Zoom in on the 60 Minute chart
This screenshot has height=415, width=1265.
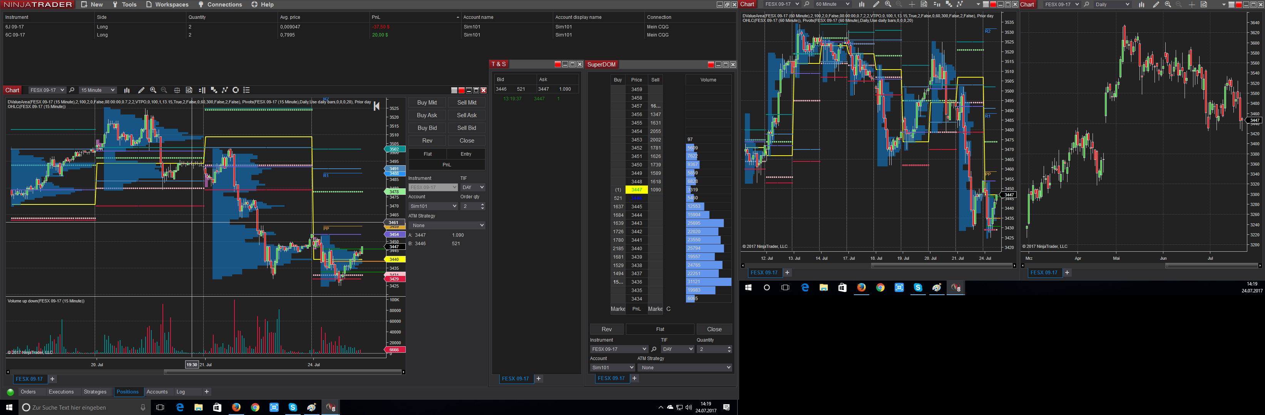[x=888, y=4]
